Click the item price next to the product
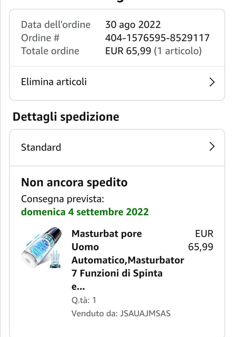This screenshot has width=234, height=337. [x=201, y=240]
